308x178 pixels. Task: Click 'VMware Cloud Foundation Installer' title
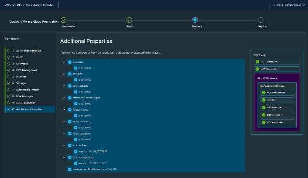click(x=29, y=5)
